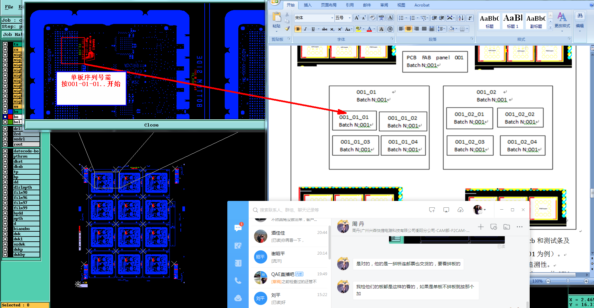Open Font dialog launcher in 字体 group
Viewport: 594px width, 308px height.
click(392, 39)
